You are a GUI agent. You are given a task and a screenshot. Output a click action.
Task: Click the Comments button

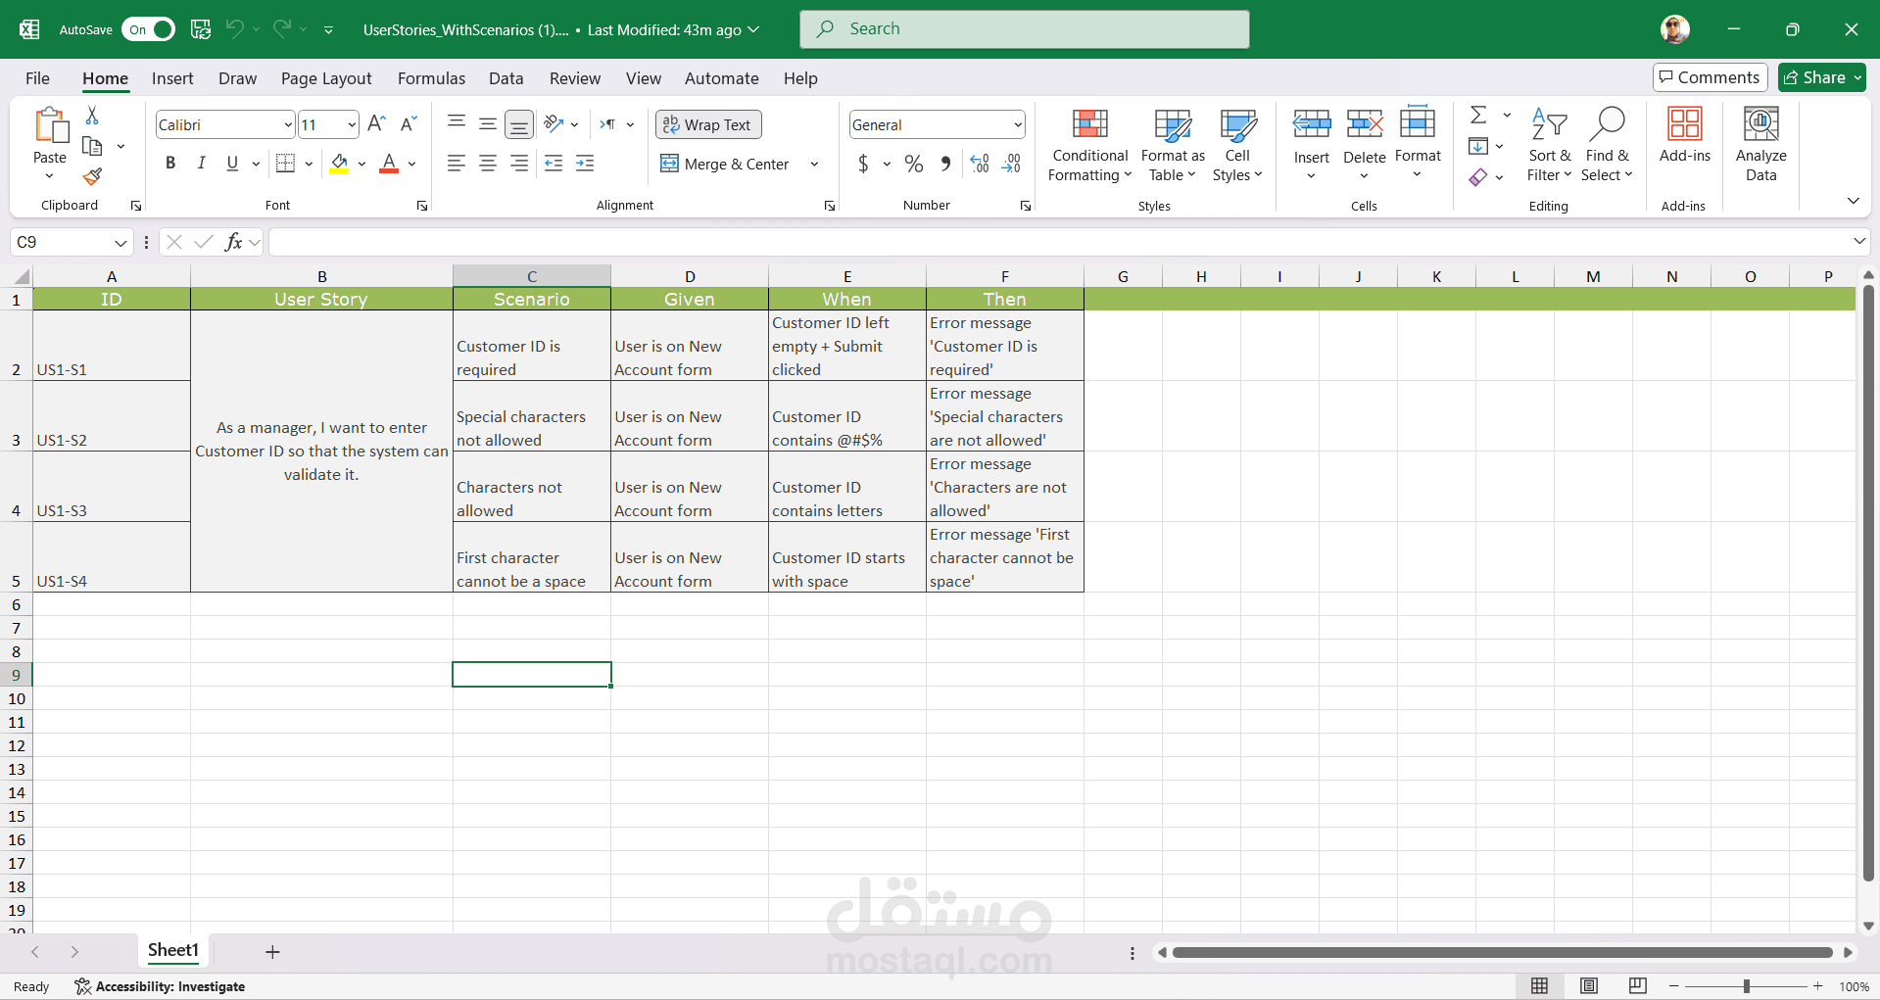(1710, 77)
